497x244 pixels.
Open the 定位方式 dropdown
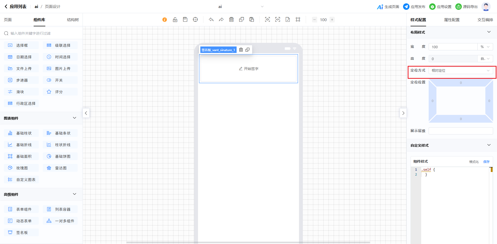pos(461,70)
